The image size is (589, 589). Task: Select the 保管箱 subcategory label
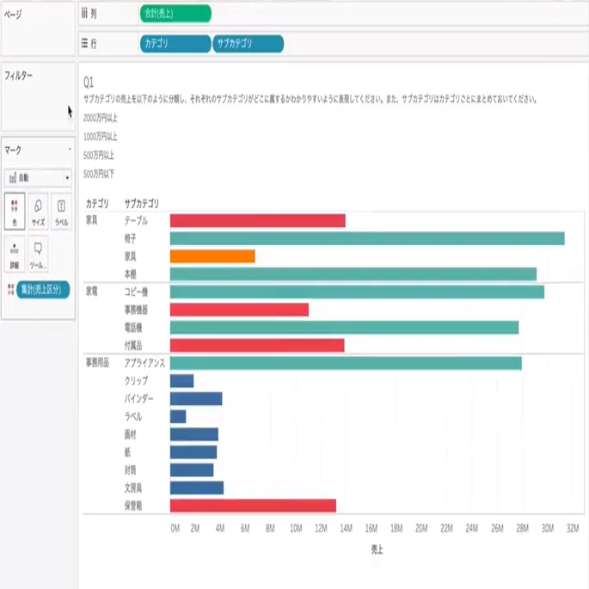point(133,506)
